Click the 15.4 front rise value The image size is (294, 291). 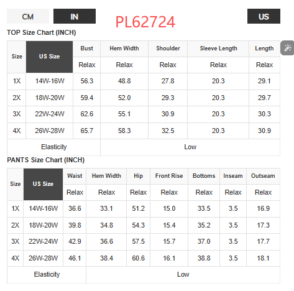(169, 225)
